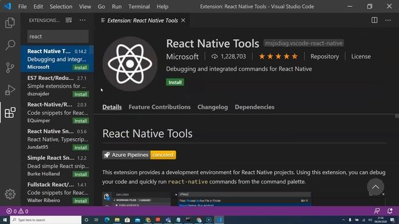Open editor more actions ellipsis
Viewport: 399px width, 224px height.
click(388, 20)
